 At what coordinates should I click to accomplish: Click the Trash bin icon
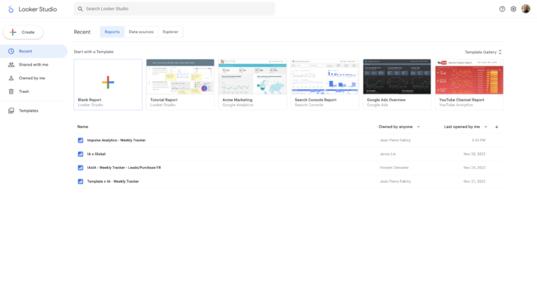pyautogui.click(x=11, y=92)
